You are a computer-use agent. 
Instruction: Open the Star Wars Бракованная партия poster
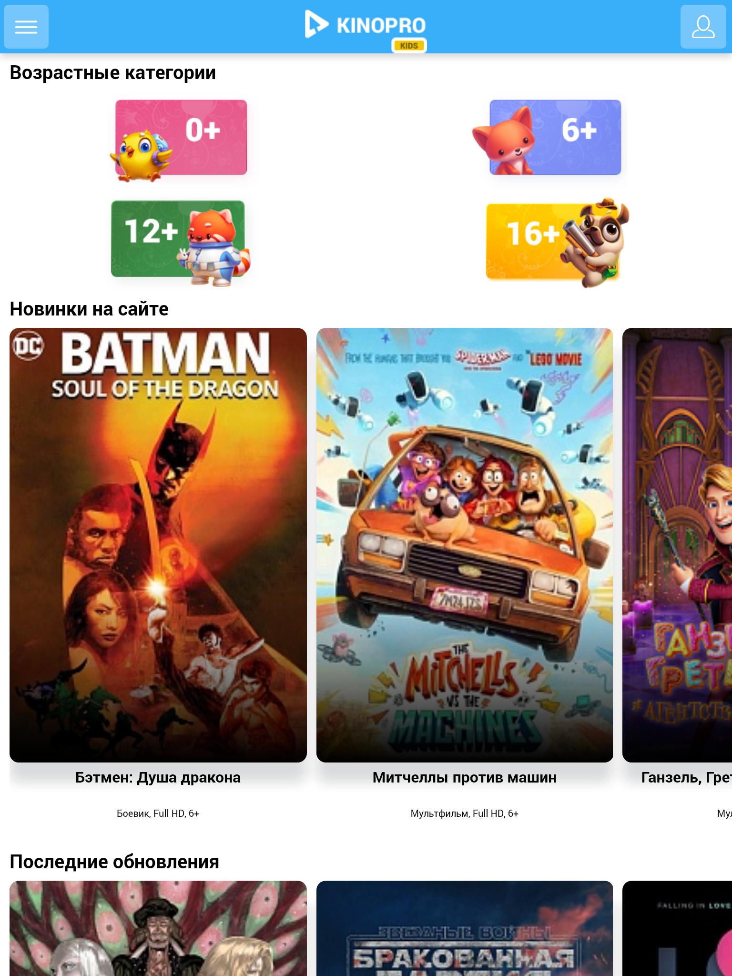point(465,928)
